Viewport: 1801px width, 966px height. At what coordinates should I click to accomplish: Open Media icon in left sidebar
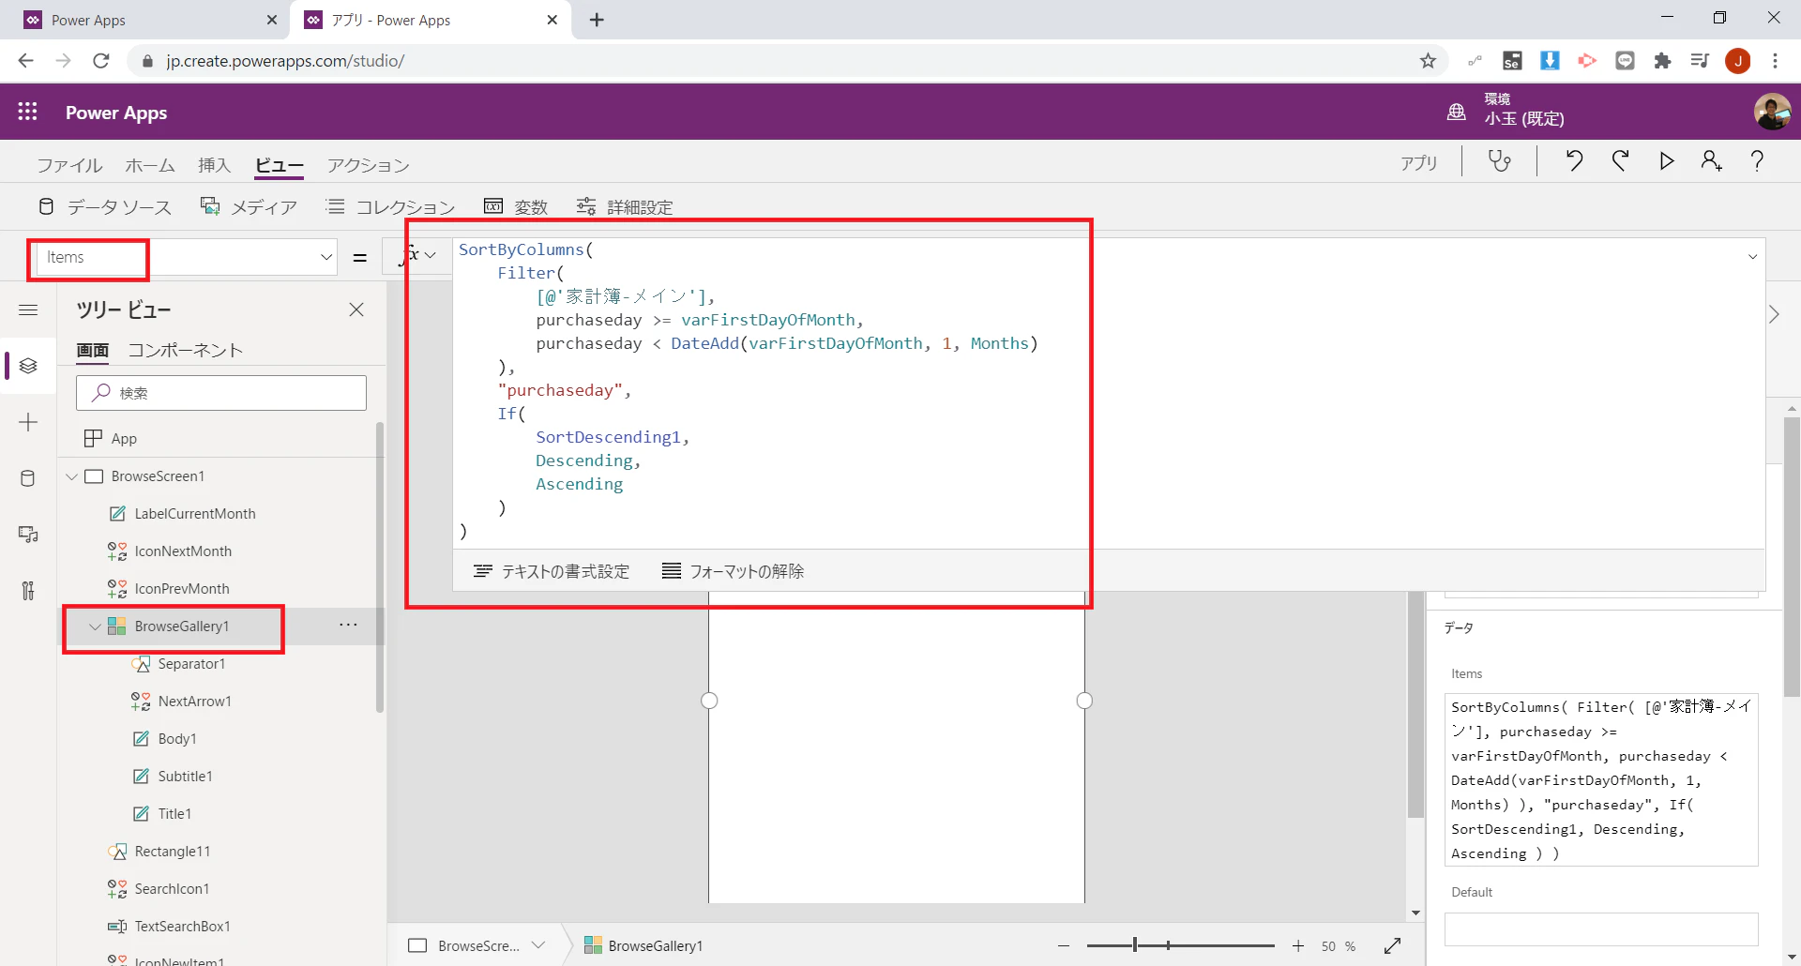(x=28, y=535)
